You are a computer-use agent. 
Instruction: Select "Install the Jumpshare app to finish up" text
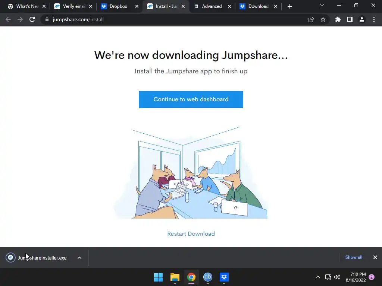coord(191,71)
